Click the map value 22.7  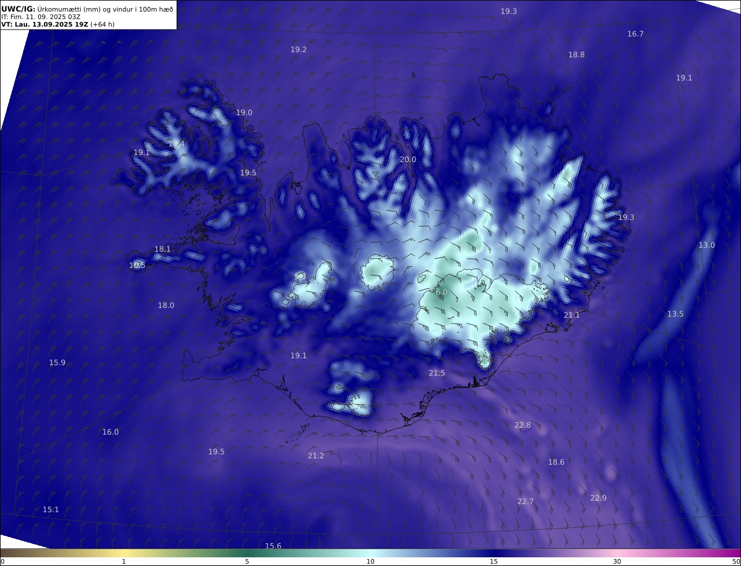pos(526,502)
